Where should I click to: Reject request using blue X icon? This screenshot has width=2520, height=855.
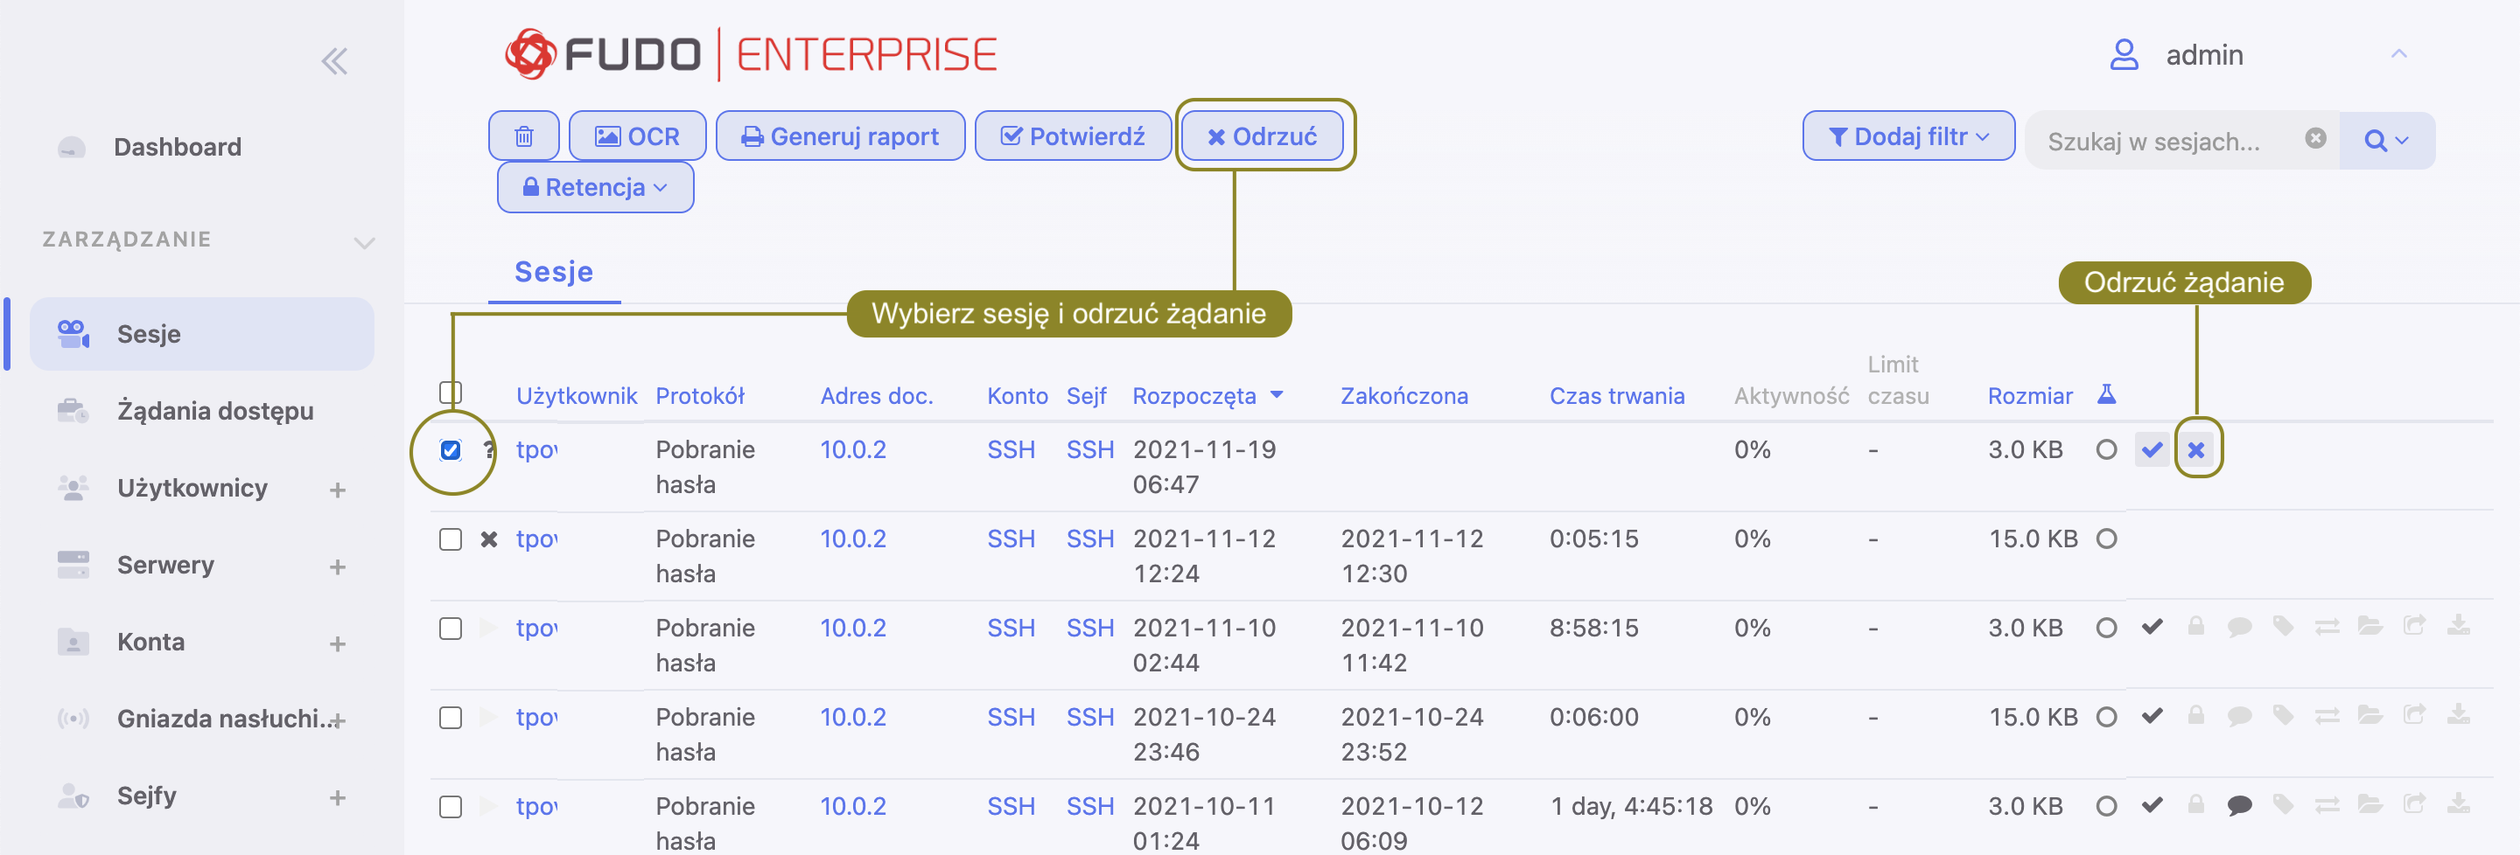pyautogui.click(x=2196, y=449)
